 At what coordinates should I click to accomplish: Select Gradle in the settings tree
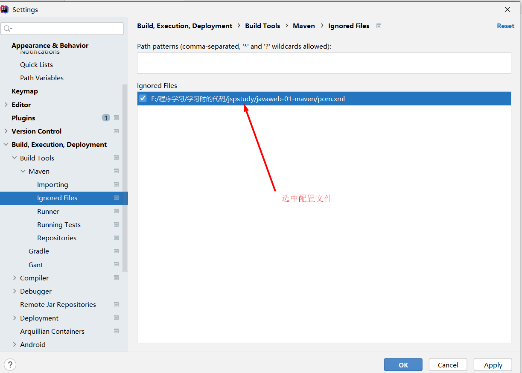[39, 251]
